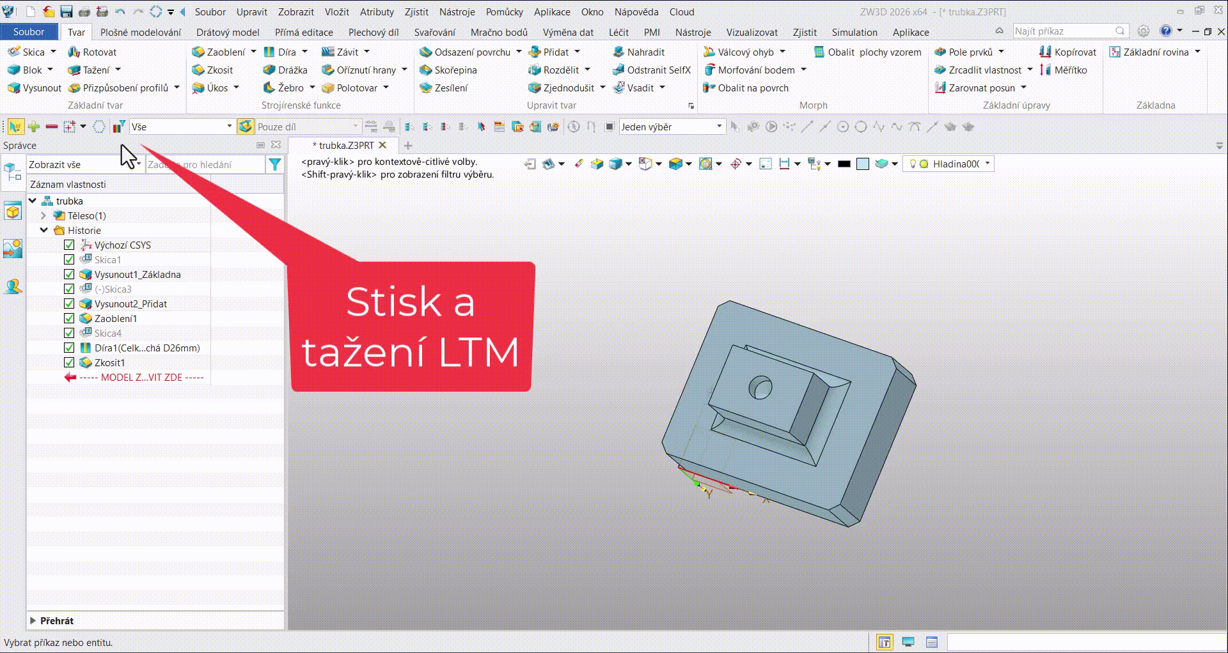Apply the Měřítko scale tool

pos(1064,70)
